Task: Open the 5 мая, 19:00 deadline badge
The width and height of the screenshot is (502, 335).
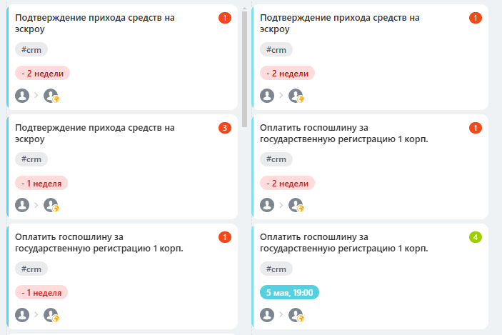Action: (289, 292)
